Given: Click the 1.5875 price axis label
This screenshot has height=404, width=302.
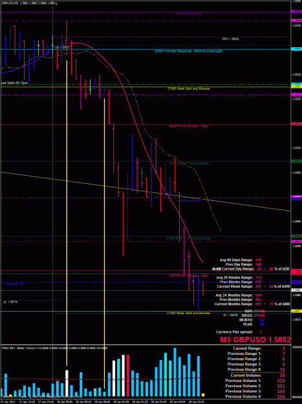Looking at the screenshot, I should (296, 319).
